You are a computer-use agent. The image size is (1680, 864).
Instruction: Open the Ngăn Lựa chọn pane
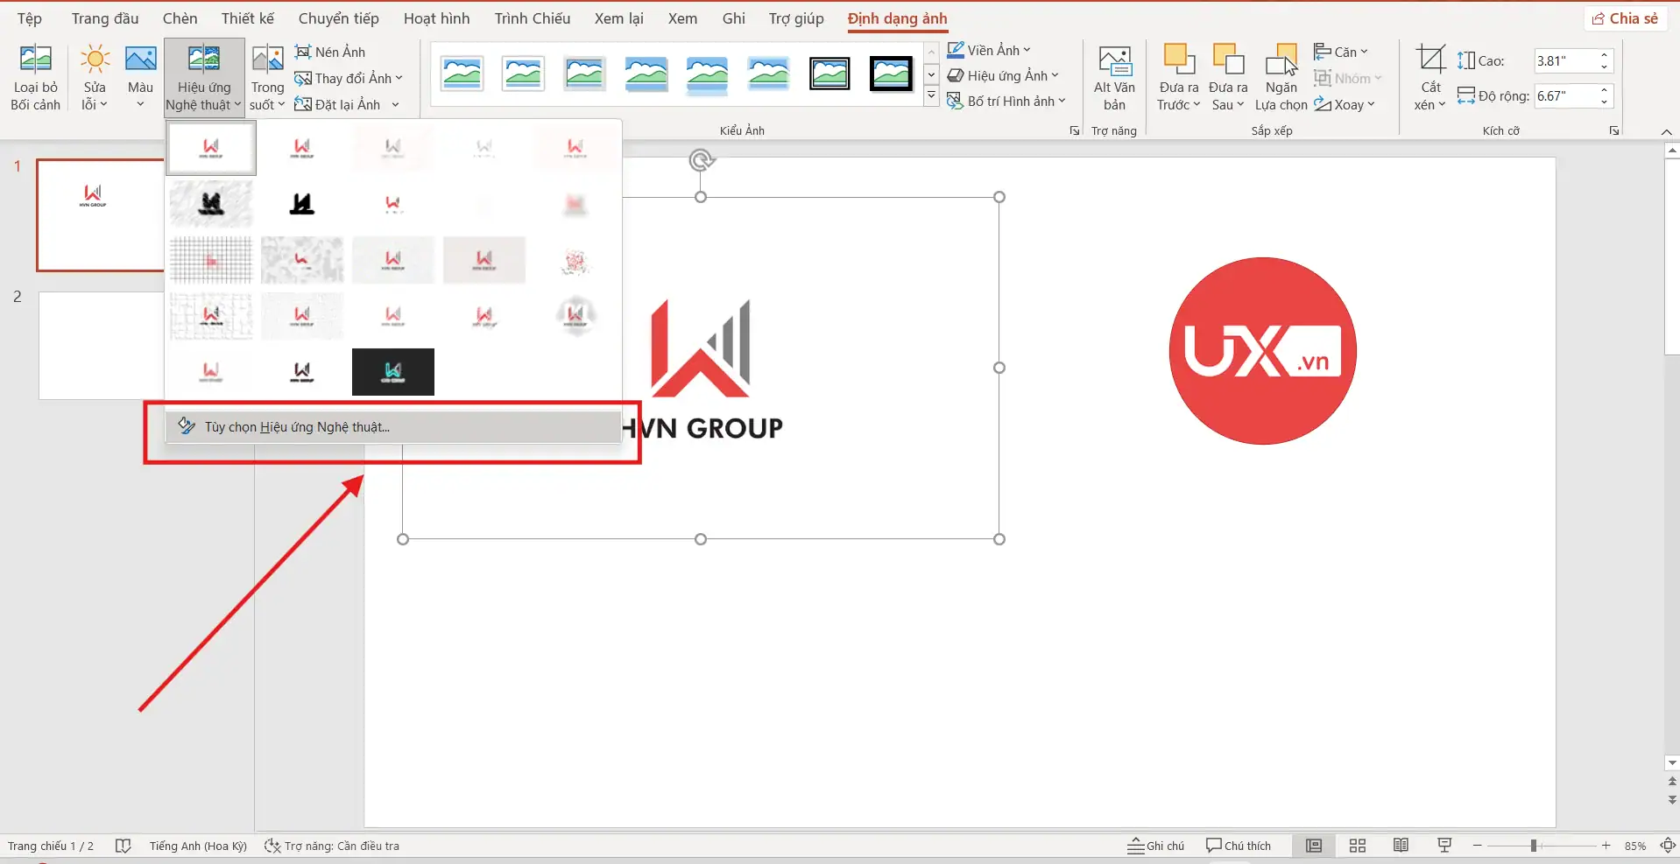pos(1281,78)
